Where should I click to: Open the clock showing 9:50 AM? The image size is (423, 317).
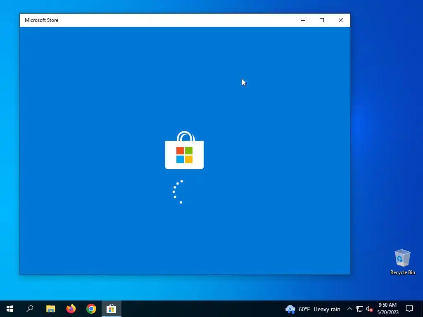point(387,309)
